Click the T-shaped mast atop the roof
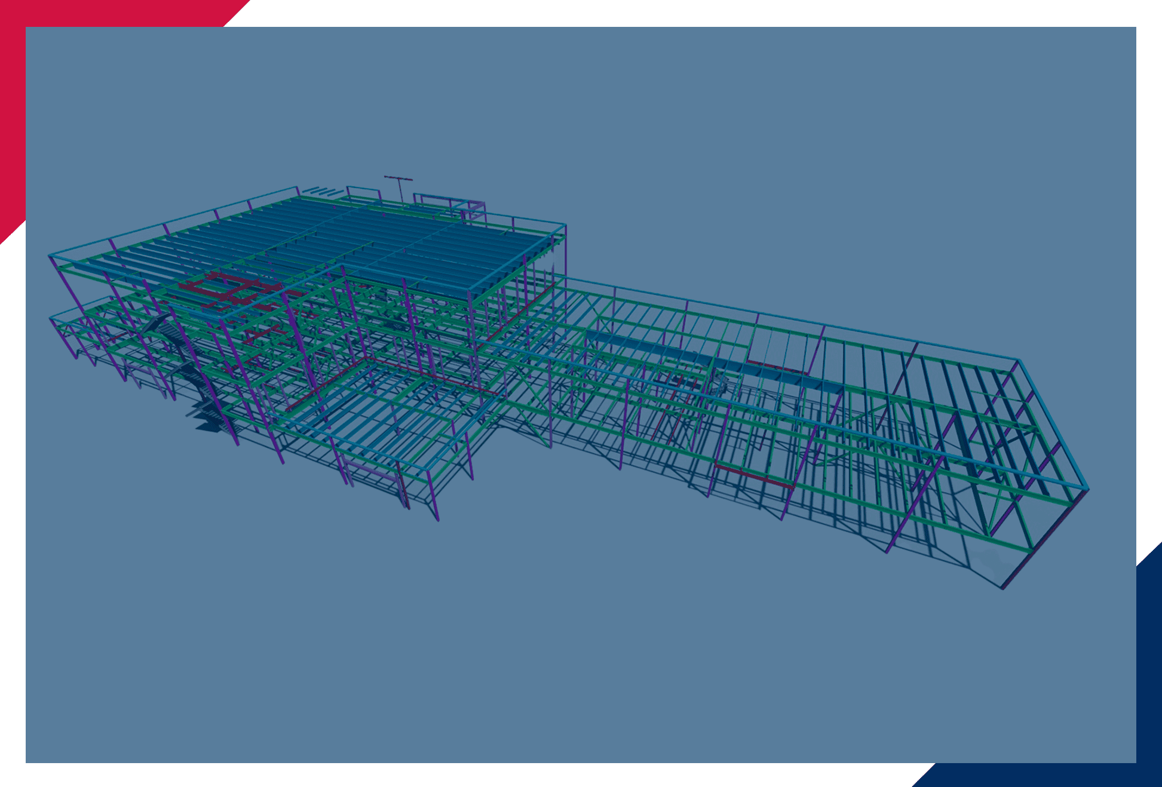Image resolution: width=1162 pixels, height=787 pixels. [x=398, y=179]
